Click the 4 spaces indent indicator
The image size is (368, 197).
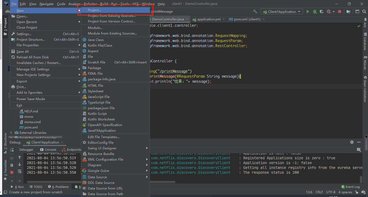[345, 192]
